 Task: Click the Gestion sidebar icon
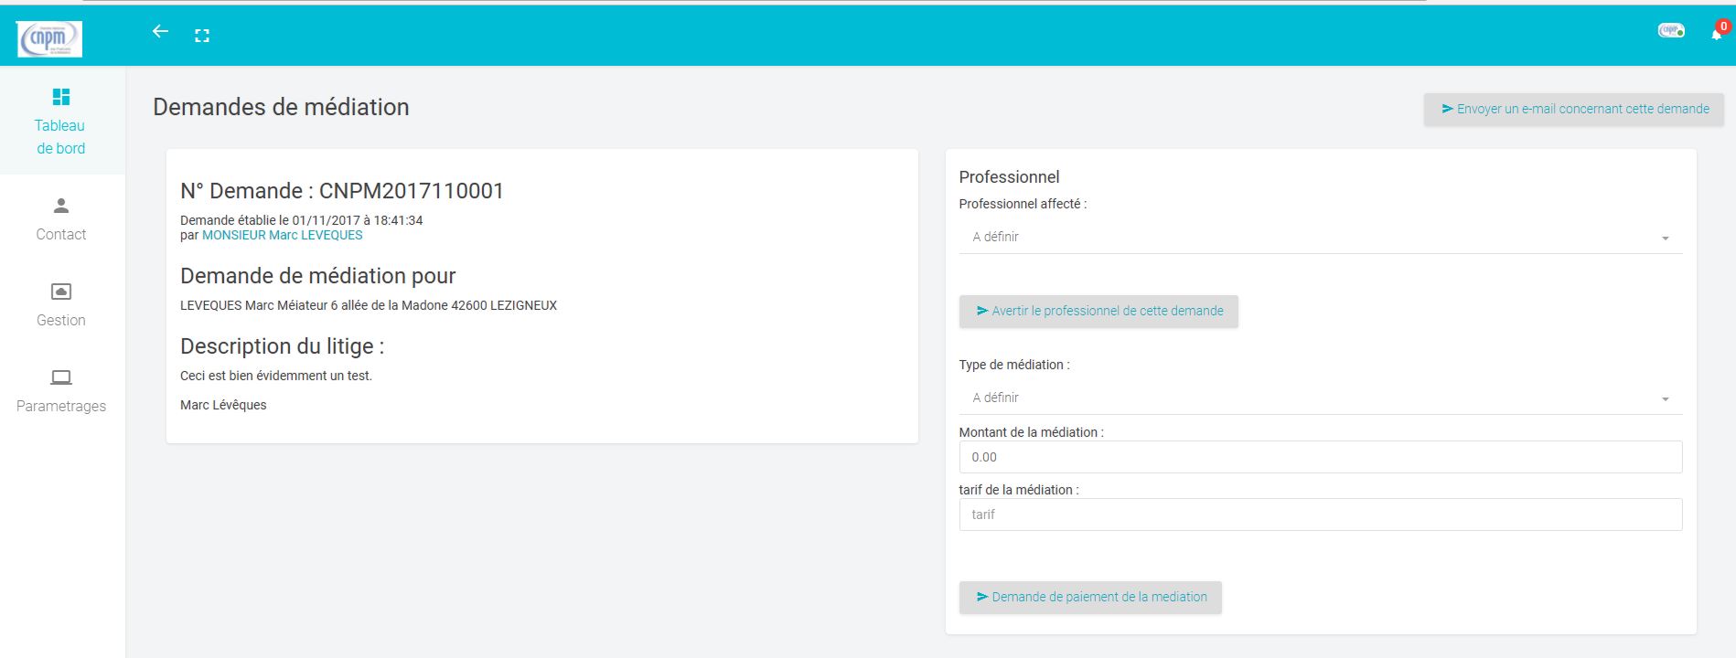61,292
